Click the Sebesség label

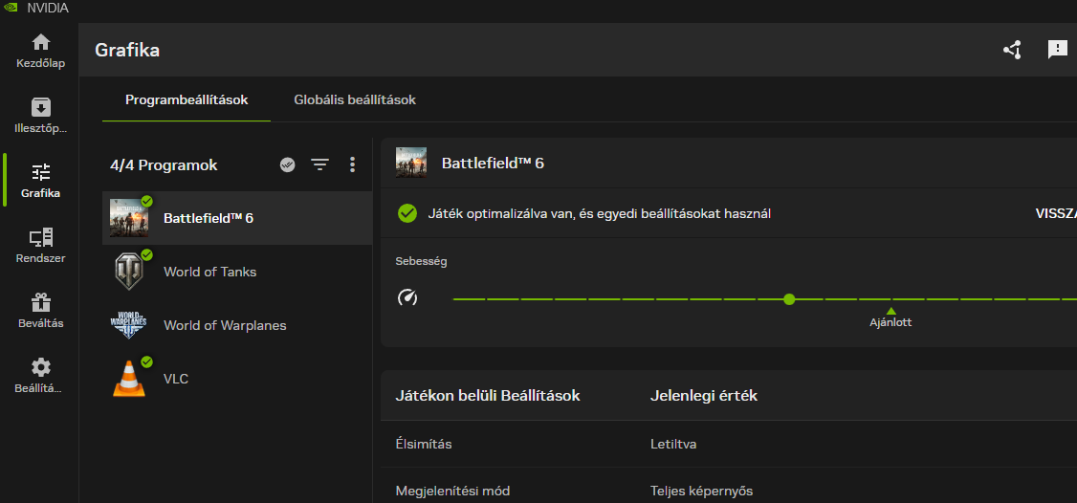421,261
